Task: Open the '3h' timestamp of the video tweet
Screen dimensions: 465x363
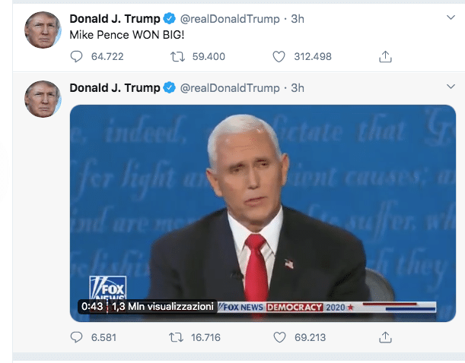Action: [298, 88]
